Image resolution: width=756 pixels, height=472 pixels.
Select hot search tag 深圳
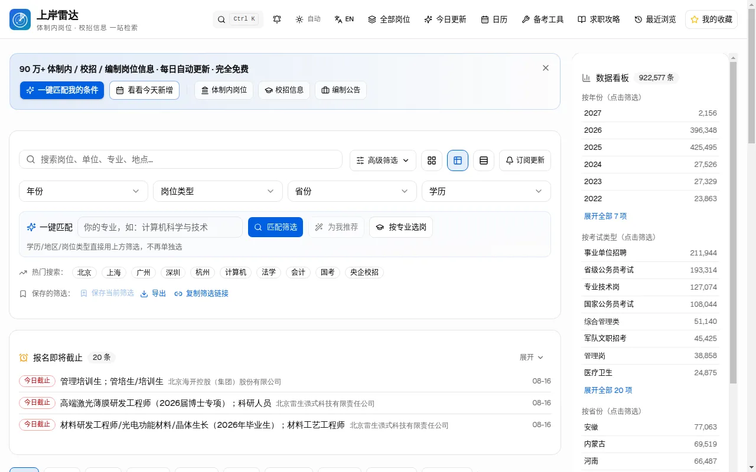click(173, 273)
